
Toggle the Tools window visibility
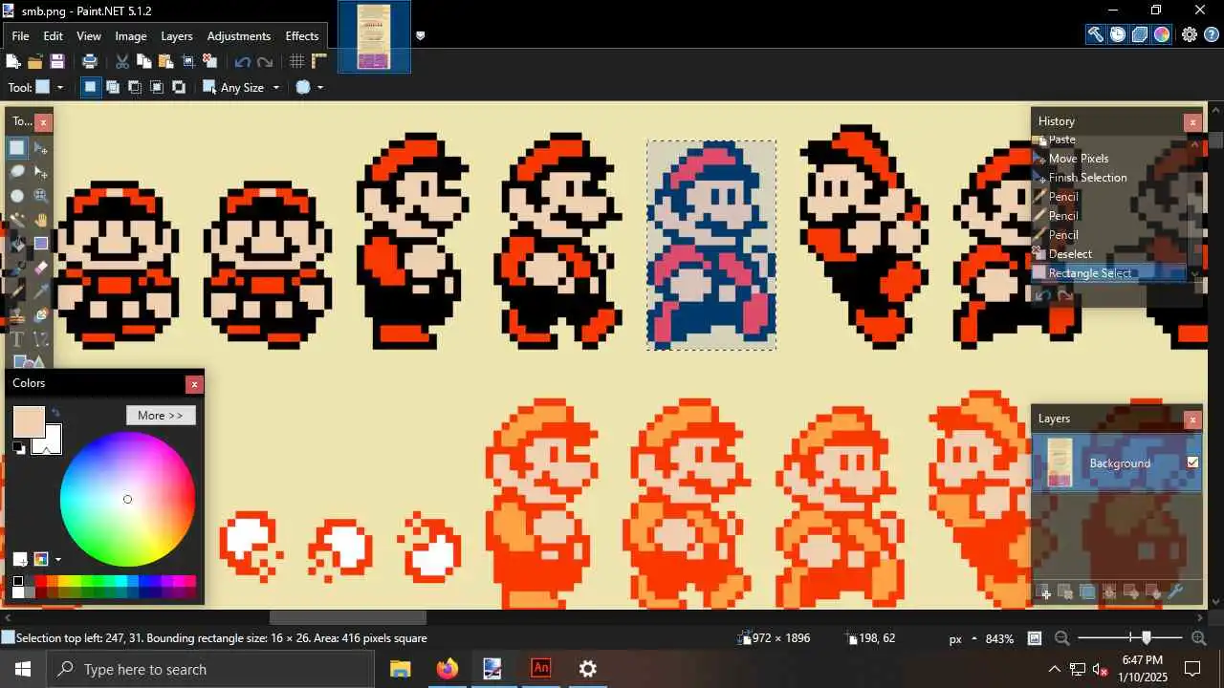[x=1096, y=34]
